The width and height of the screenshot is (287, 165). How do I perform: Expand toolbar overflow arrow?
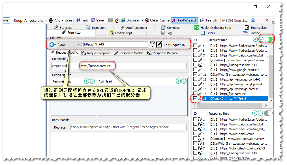coord(273,22)
